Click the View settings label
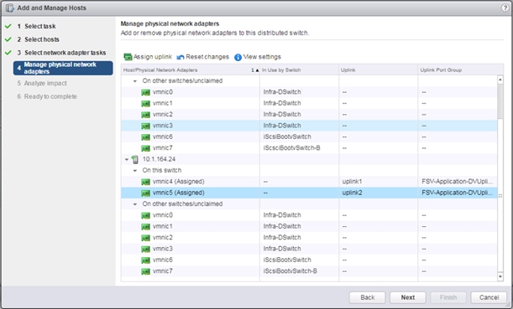Viewport: 513px width, 309px height. (x=262, y=57)
